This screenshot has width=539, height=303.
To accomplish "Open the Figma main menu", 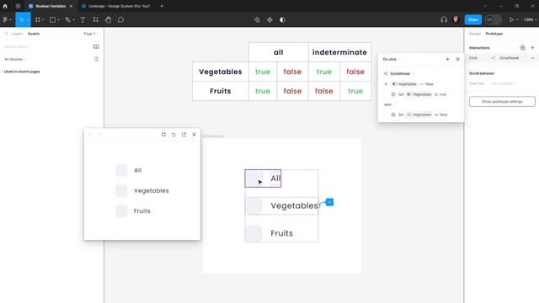I will tap(7, 20).
